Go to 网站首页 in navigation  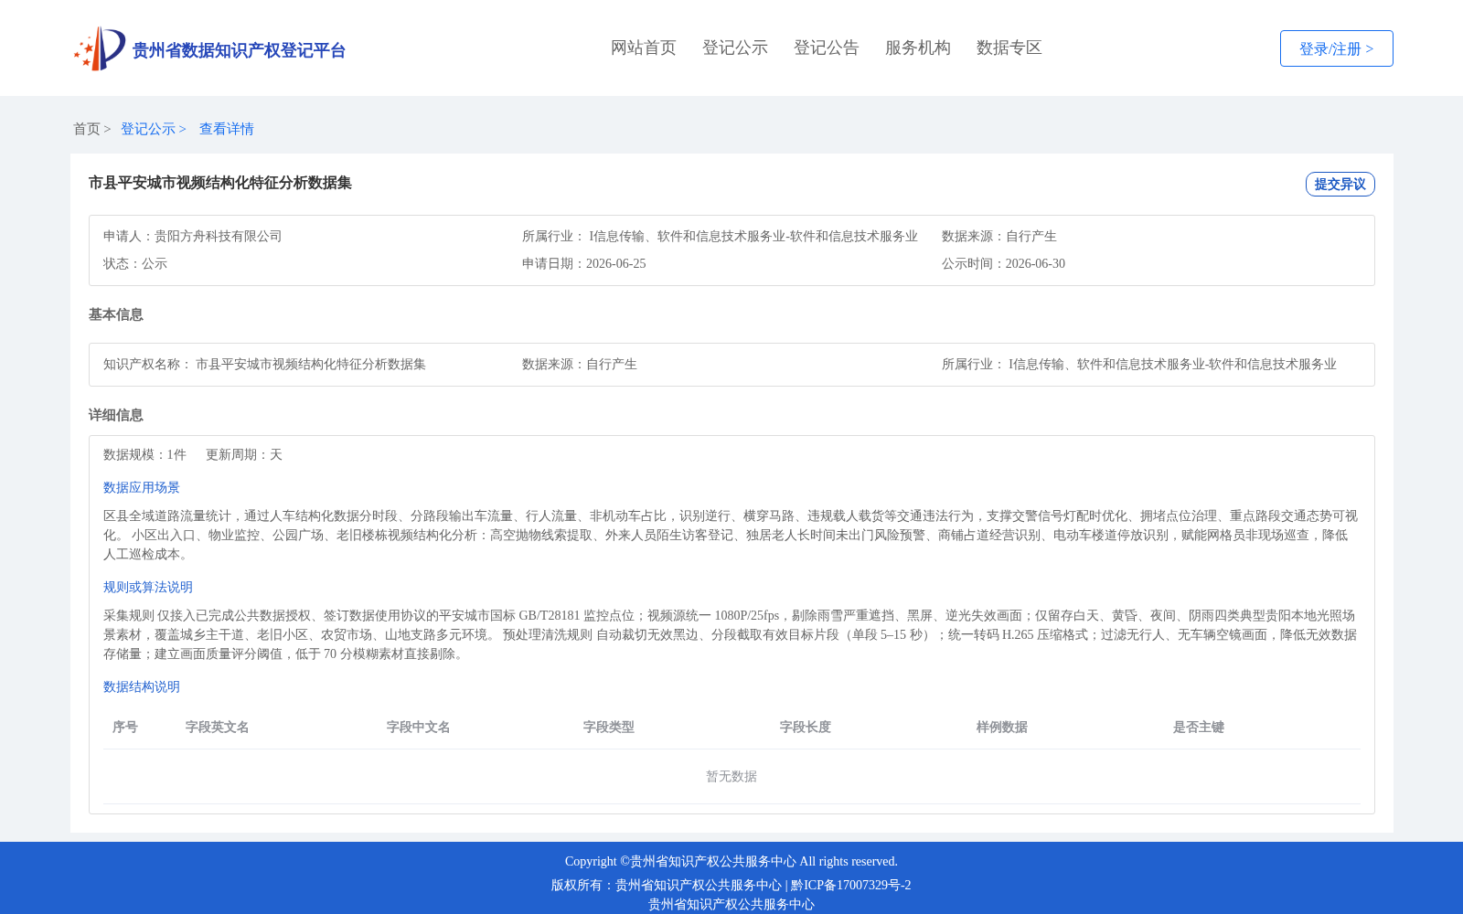[x=644, y=48]
